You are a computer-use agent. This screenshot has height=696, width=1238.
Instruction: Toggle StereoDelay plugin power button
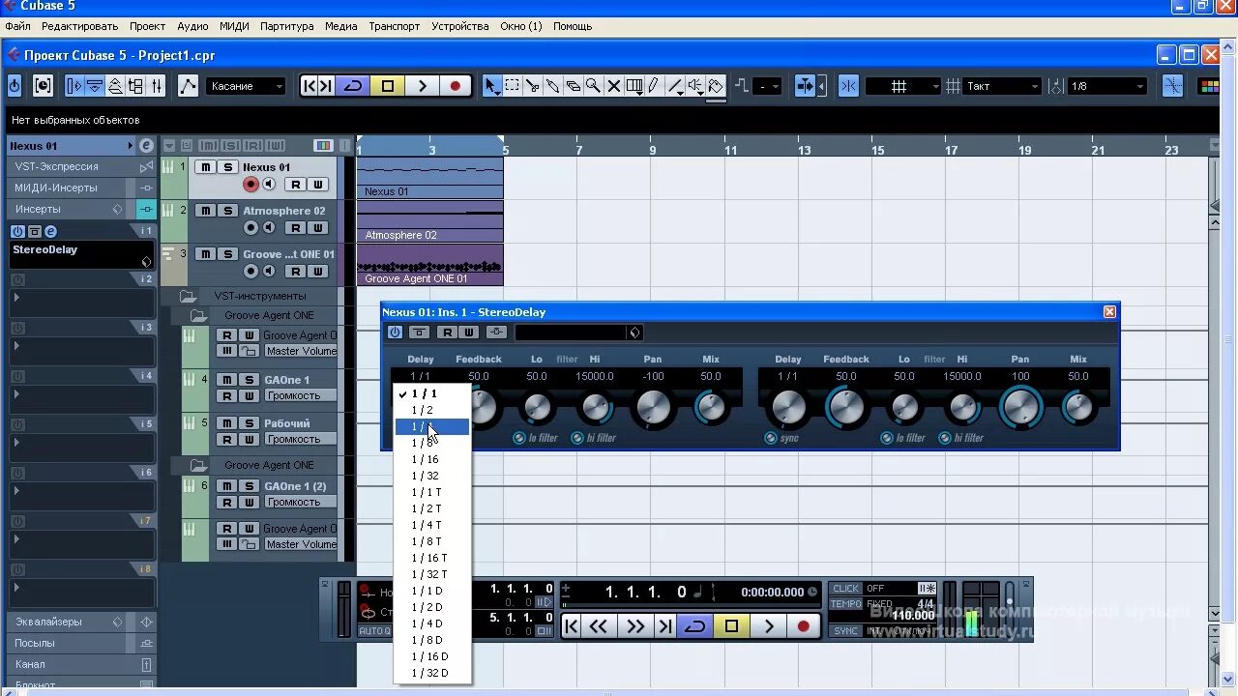(x=395, y=333)
